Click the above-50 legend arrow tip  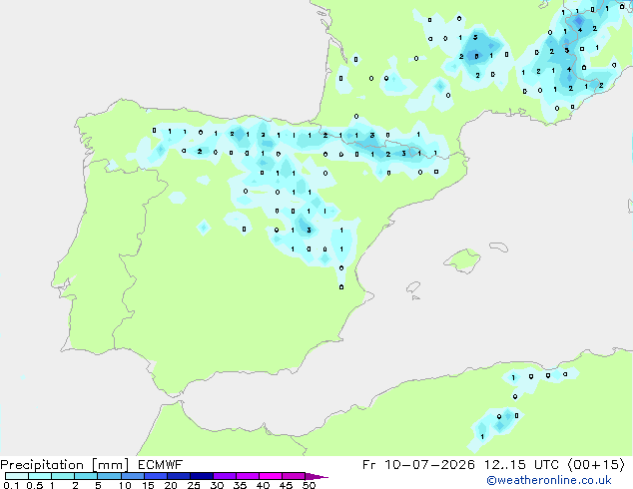[316, 476]
